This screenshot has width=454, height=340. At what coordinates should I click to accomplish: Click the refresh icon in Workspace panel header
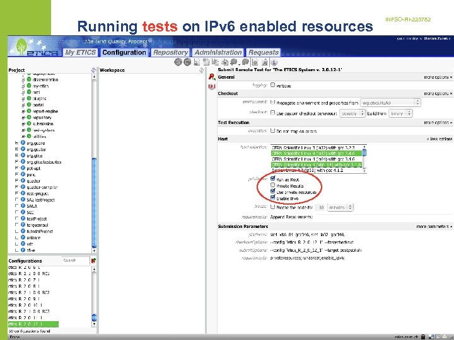pos(202,70)
